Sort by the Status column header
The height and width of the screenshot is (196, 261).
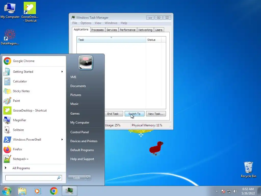coord(153,40)
